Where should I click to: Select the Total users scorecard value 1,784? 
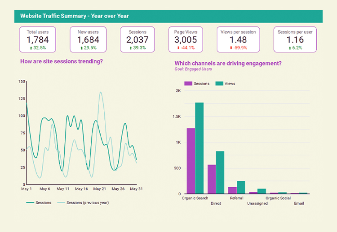tap(37, 40)
